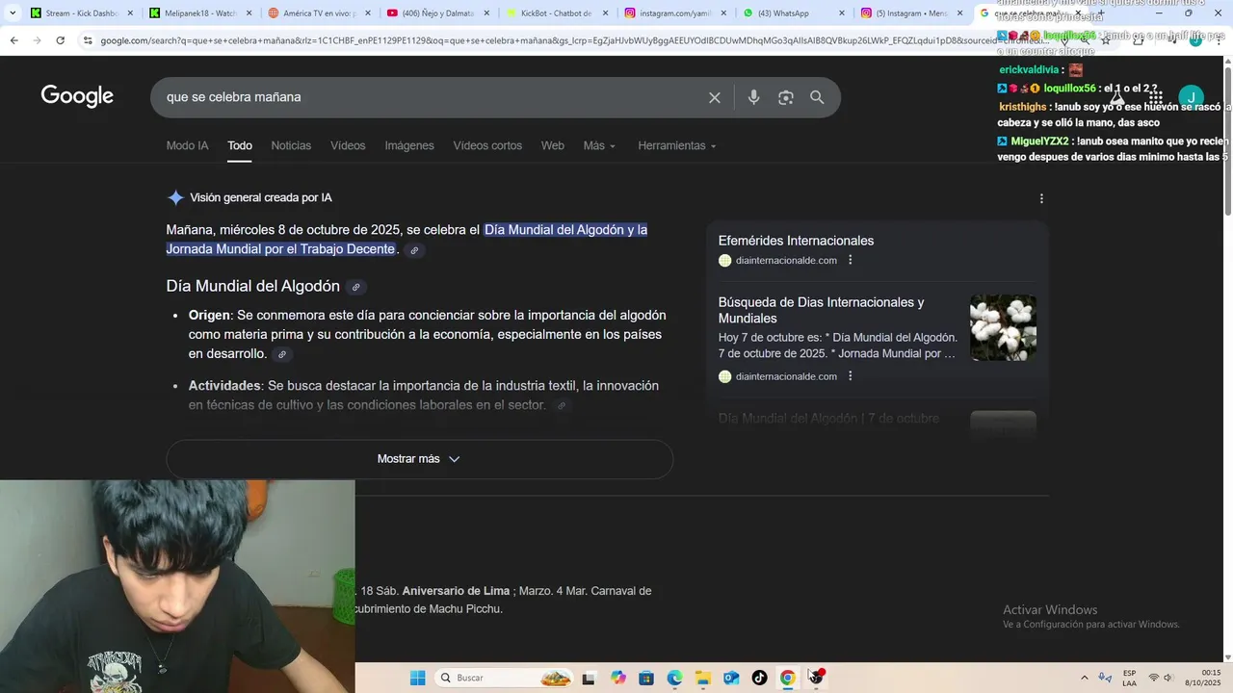Expand the Más search filter dropdown
1233x693 pixels.
point(599,145)
